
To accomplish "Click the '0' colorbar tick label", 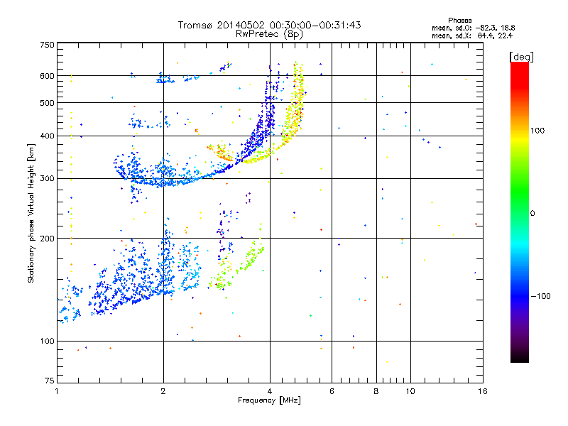I will pos(532,214).
